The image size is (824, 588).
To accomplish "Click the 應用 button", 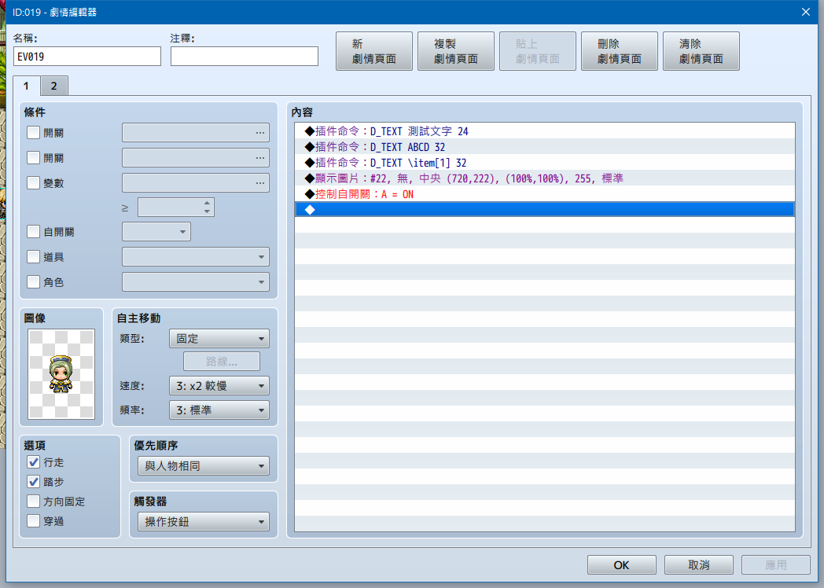I will (x=776, y=565).
